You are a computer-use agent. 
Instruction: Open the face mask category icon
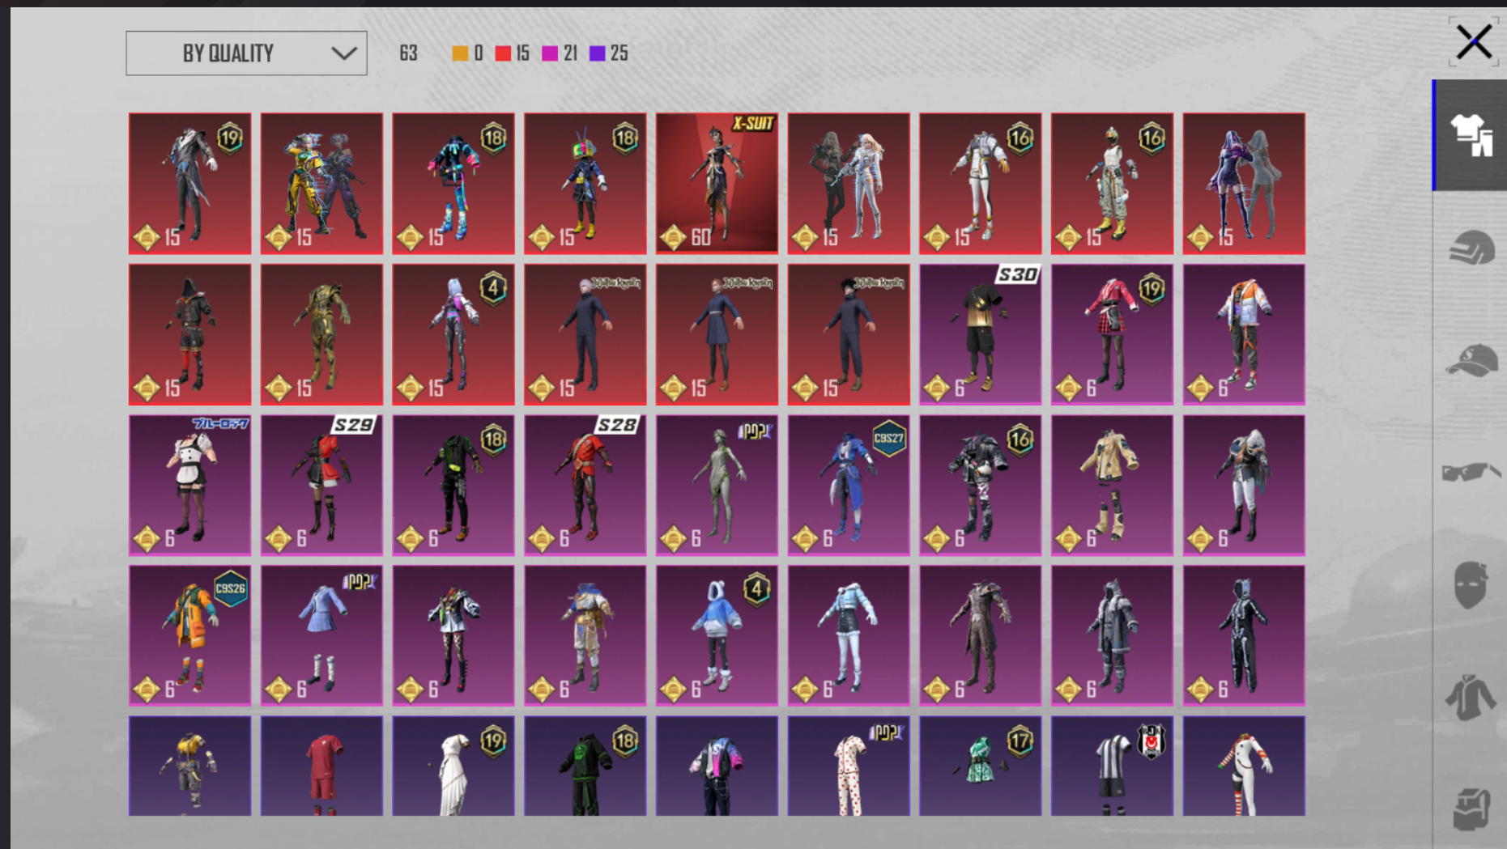[1471, 584]
